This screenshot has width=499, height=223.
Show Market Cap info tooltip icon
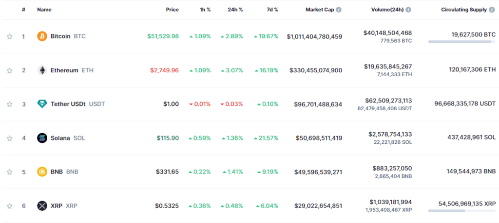point(339,10)
